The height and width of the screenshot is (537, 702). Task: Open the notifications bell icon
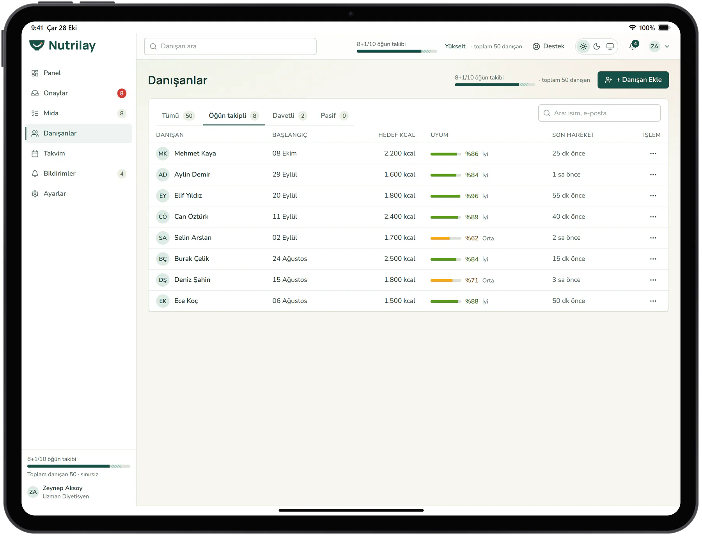pyautogui.click(x=633, y=46)
